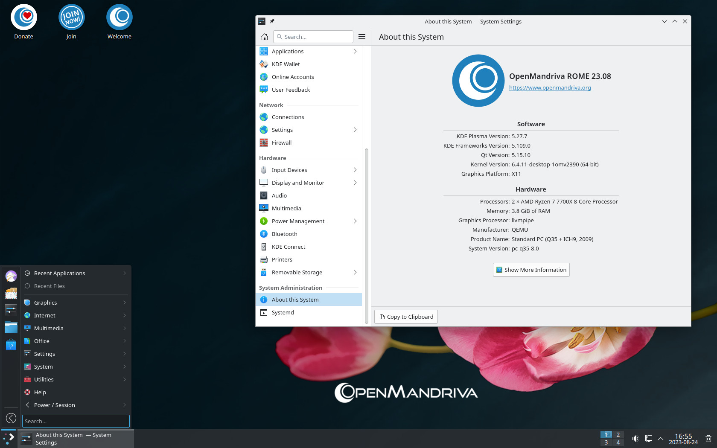The height and width of the screenshot is (448, 717).
Task: Open Multimedia launcher category
Action: click(x=76, y=328)
